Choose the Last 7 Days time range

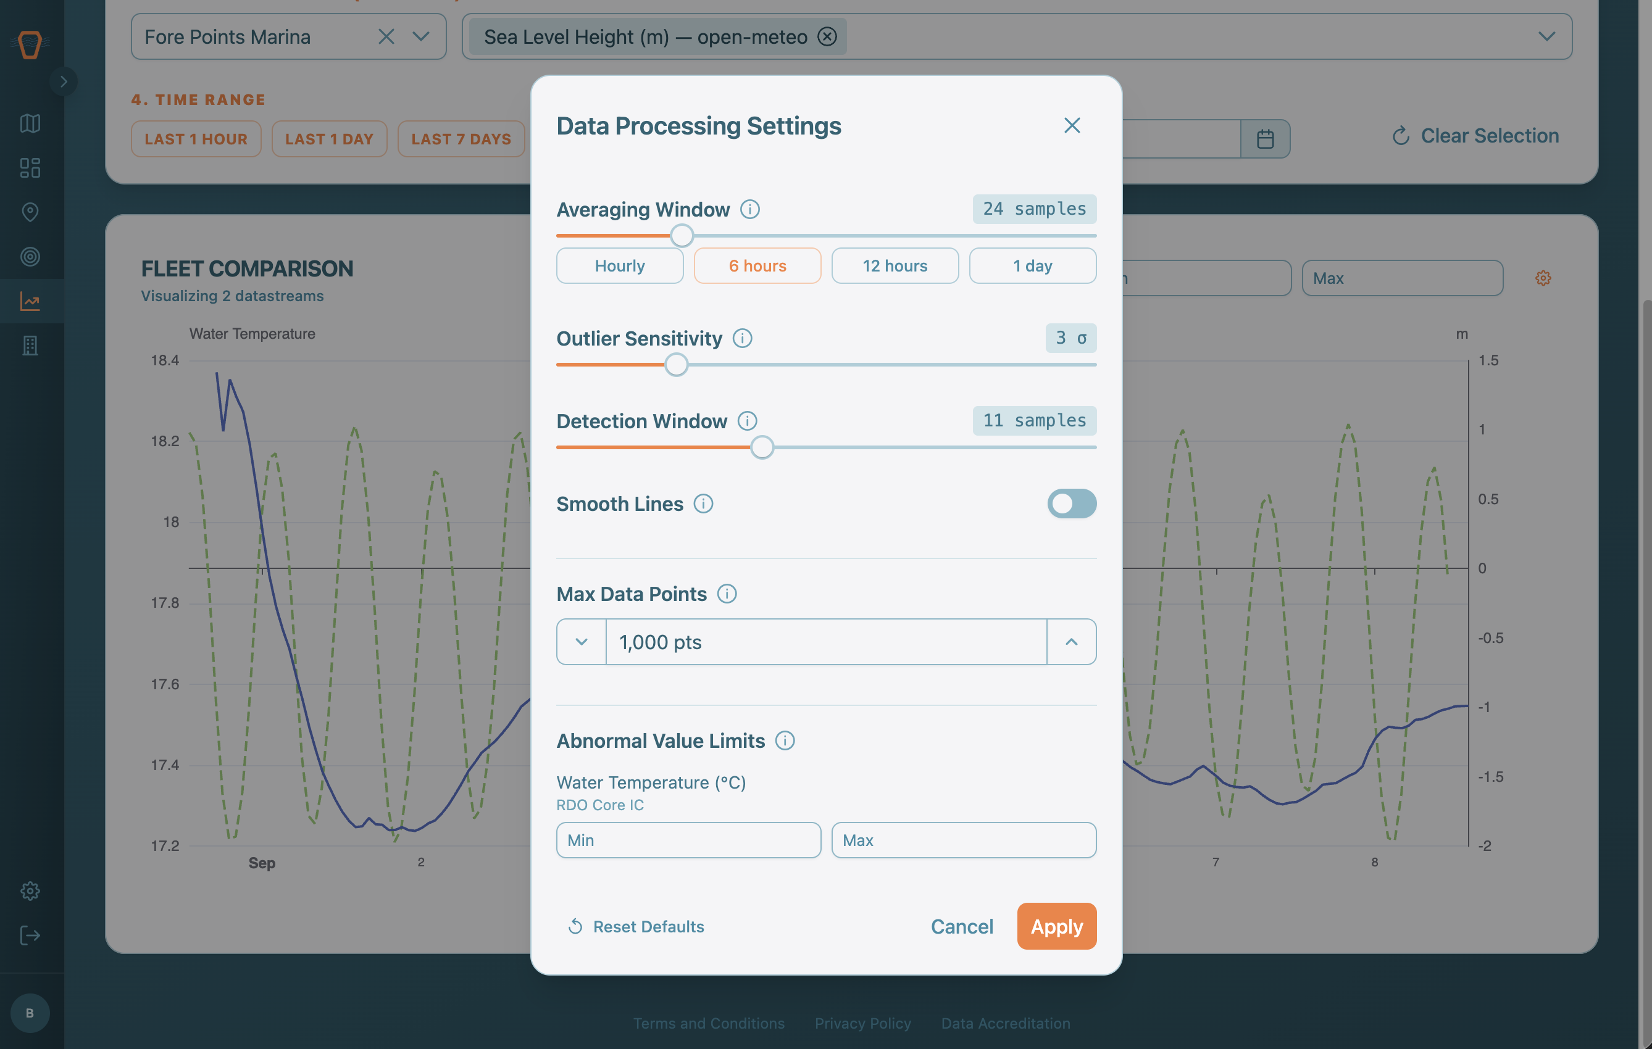tap(461, 139)
